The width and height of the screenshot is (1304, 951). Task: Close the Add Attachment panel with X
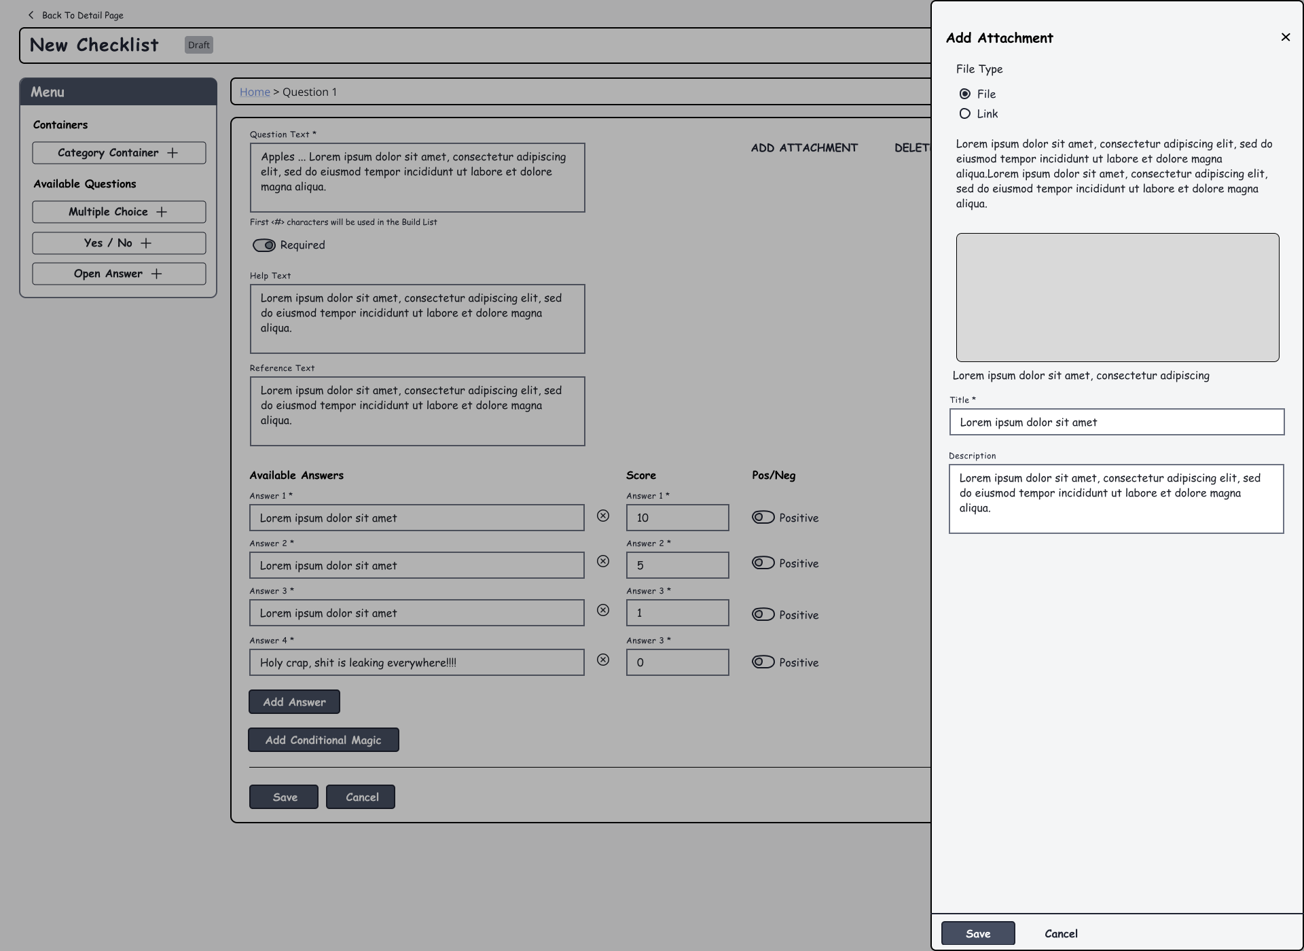1285,37
